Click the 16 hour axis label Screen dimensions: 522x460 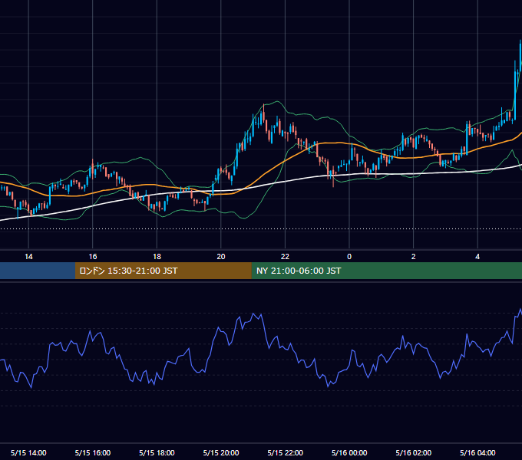point(93,257)
